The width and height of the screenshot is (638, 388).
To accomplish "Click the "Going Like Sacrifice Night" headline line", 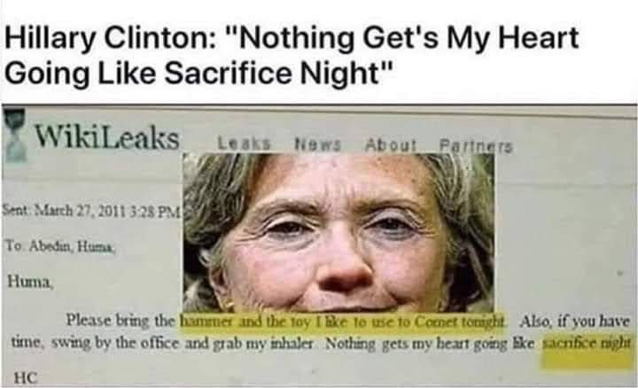I will click(198, 74).
